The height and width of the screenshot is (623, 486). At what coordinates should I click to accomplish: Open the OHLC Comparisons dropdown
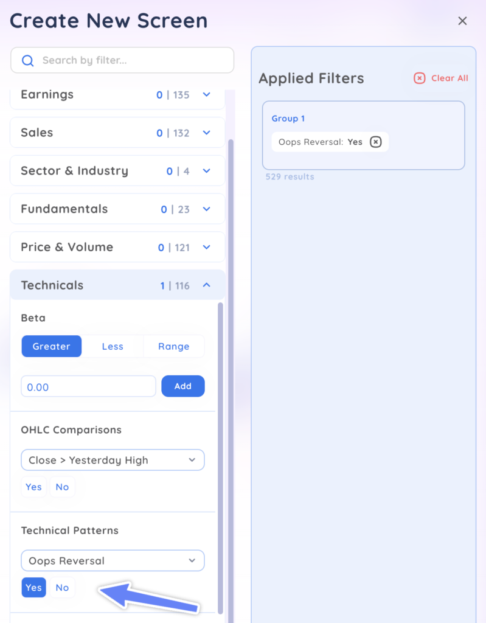point(113,460)
